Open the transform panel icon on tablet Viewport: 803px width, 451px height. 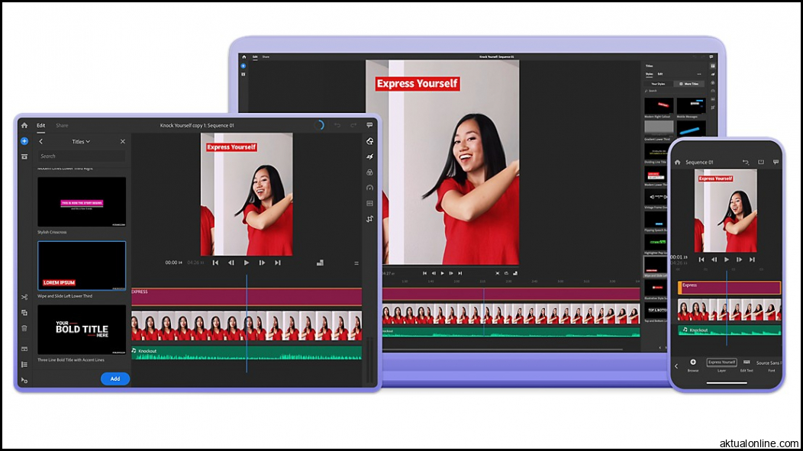tap(371, 217)
